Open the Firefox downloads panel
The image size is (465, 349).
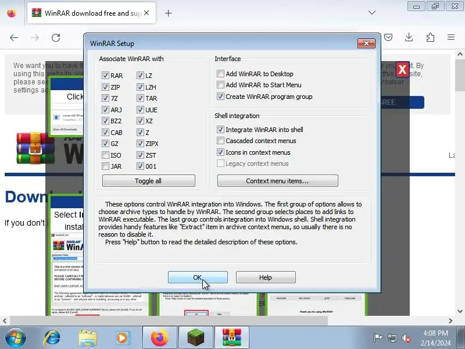409,37
